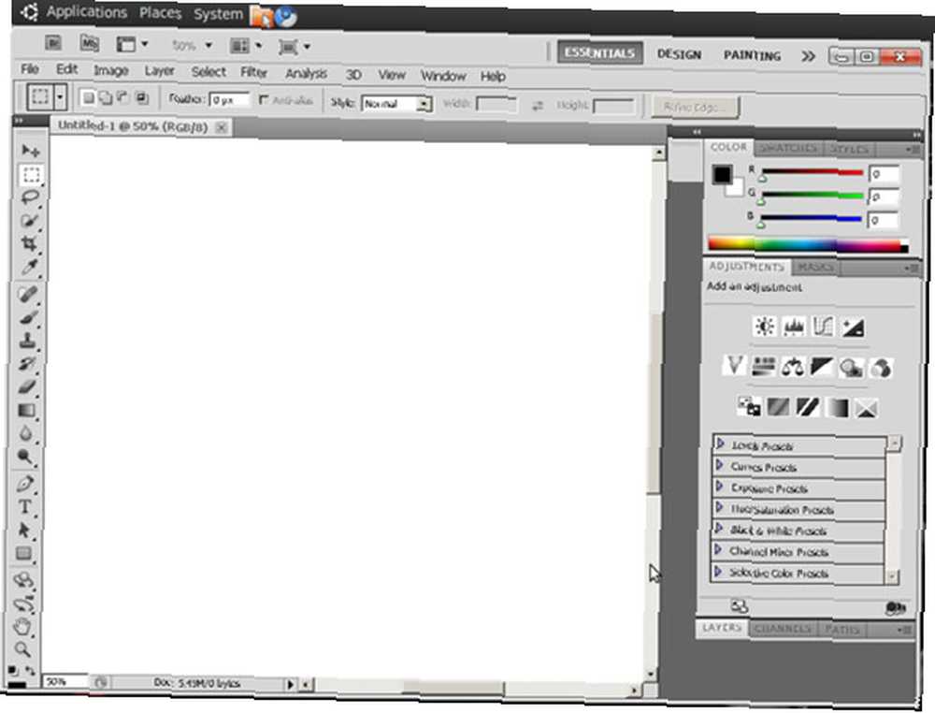Toggle the Anti-alias checkbox
Screen dimensions: 935x713
[x=264, y=99]
